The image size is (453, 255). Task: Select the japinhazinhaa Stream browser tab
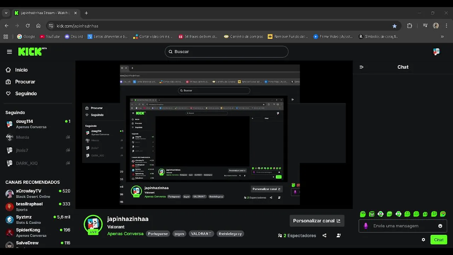[46, 13]
